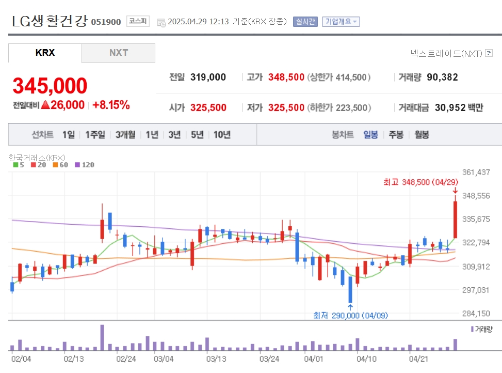Screen dimensions: 502x373
Task: Click the 04/29 high price candlestick
Action: [455, 218]
